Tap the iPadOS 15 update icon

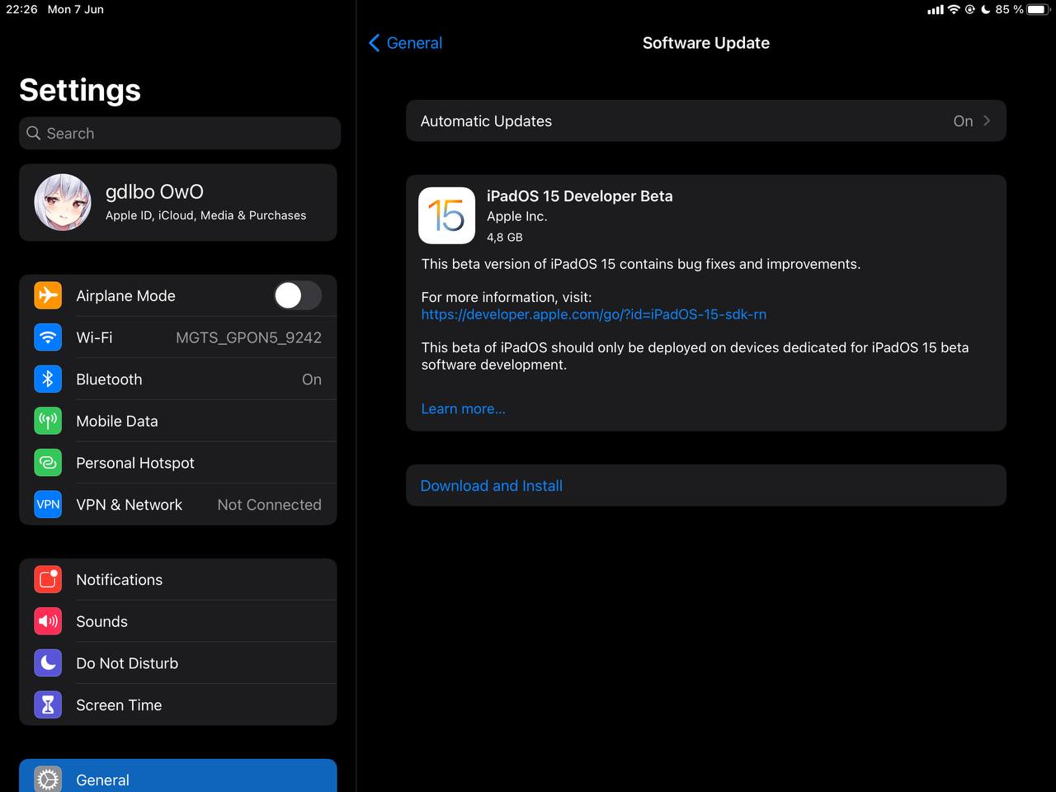pyautogui.click(x=447, y=215)
